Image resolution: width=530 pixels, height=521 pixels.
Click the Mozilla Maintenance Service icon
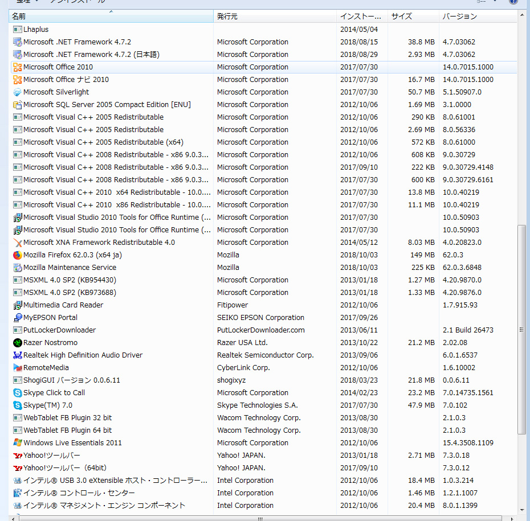[x=17, y=267]
